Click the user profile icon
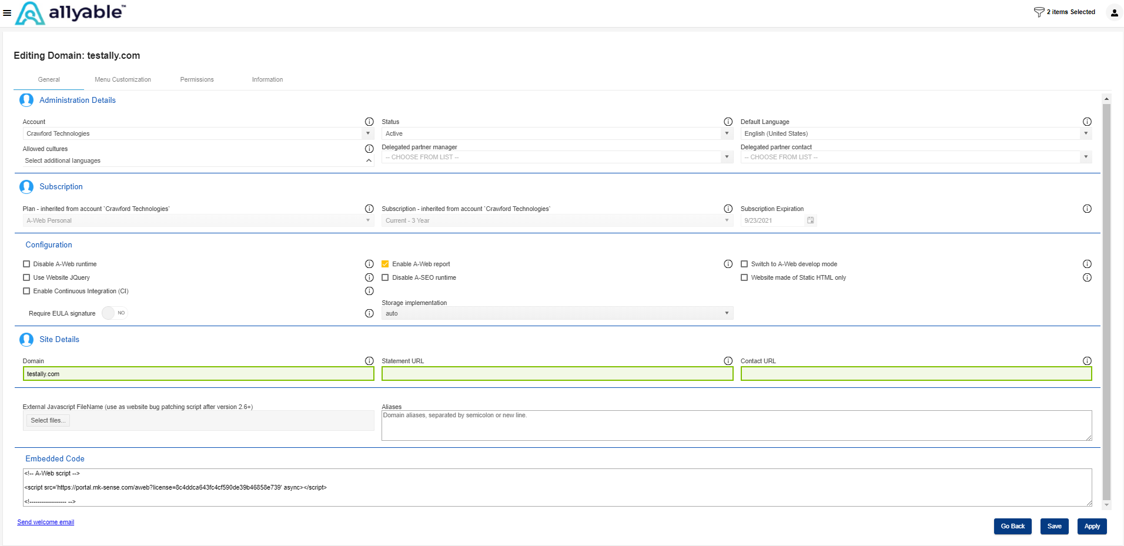1124x546 pixels. [x=1114, y=12]
